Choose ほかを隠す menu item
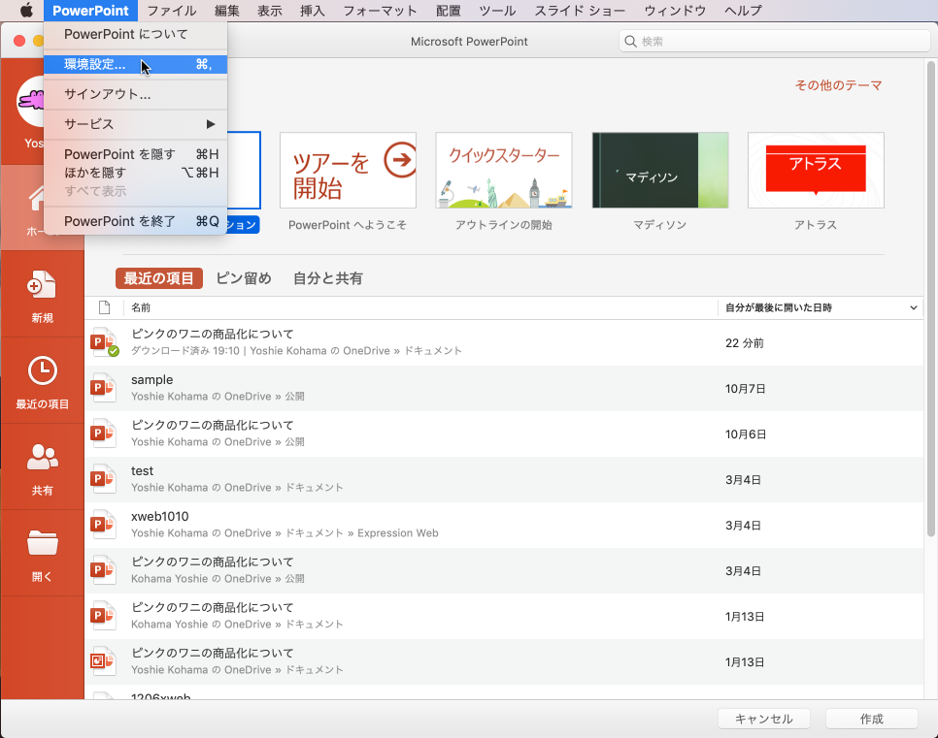938x738 pixels. (135, 173)
